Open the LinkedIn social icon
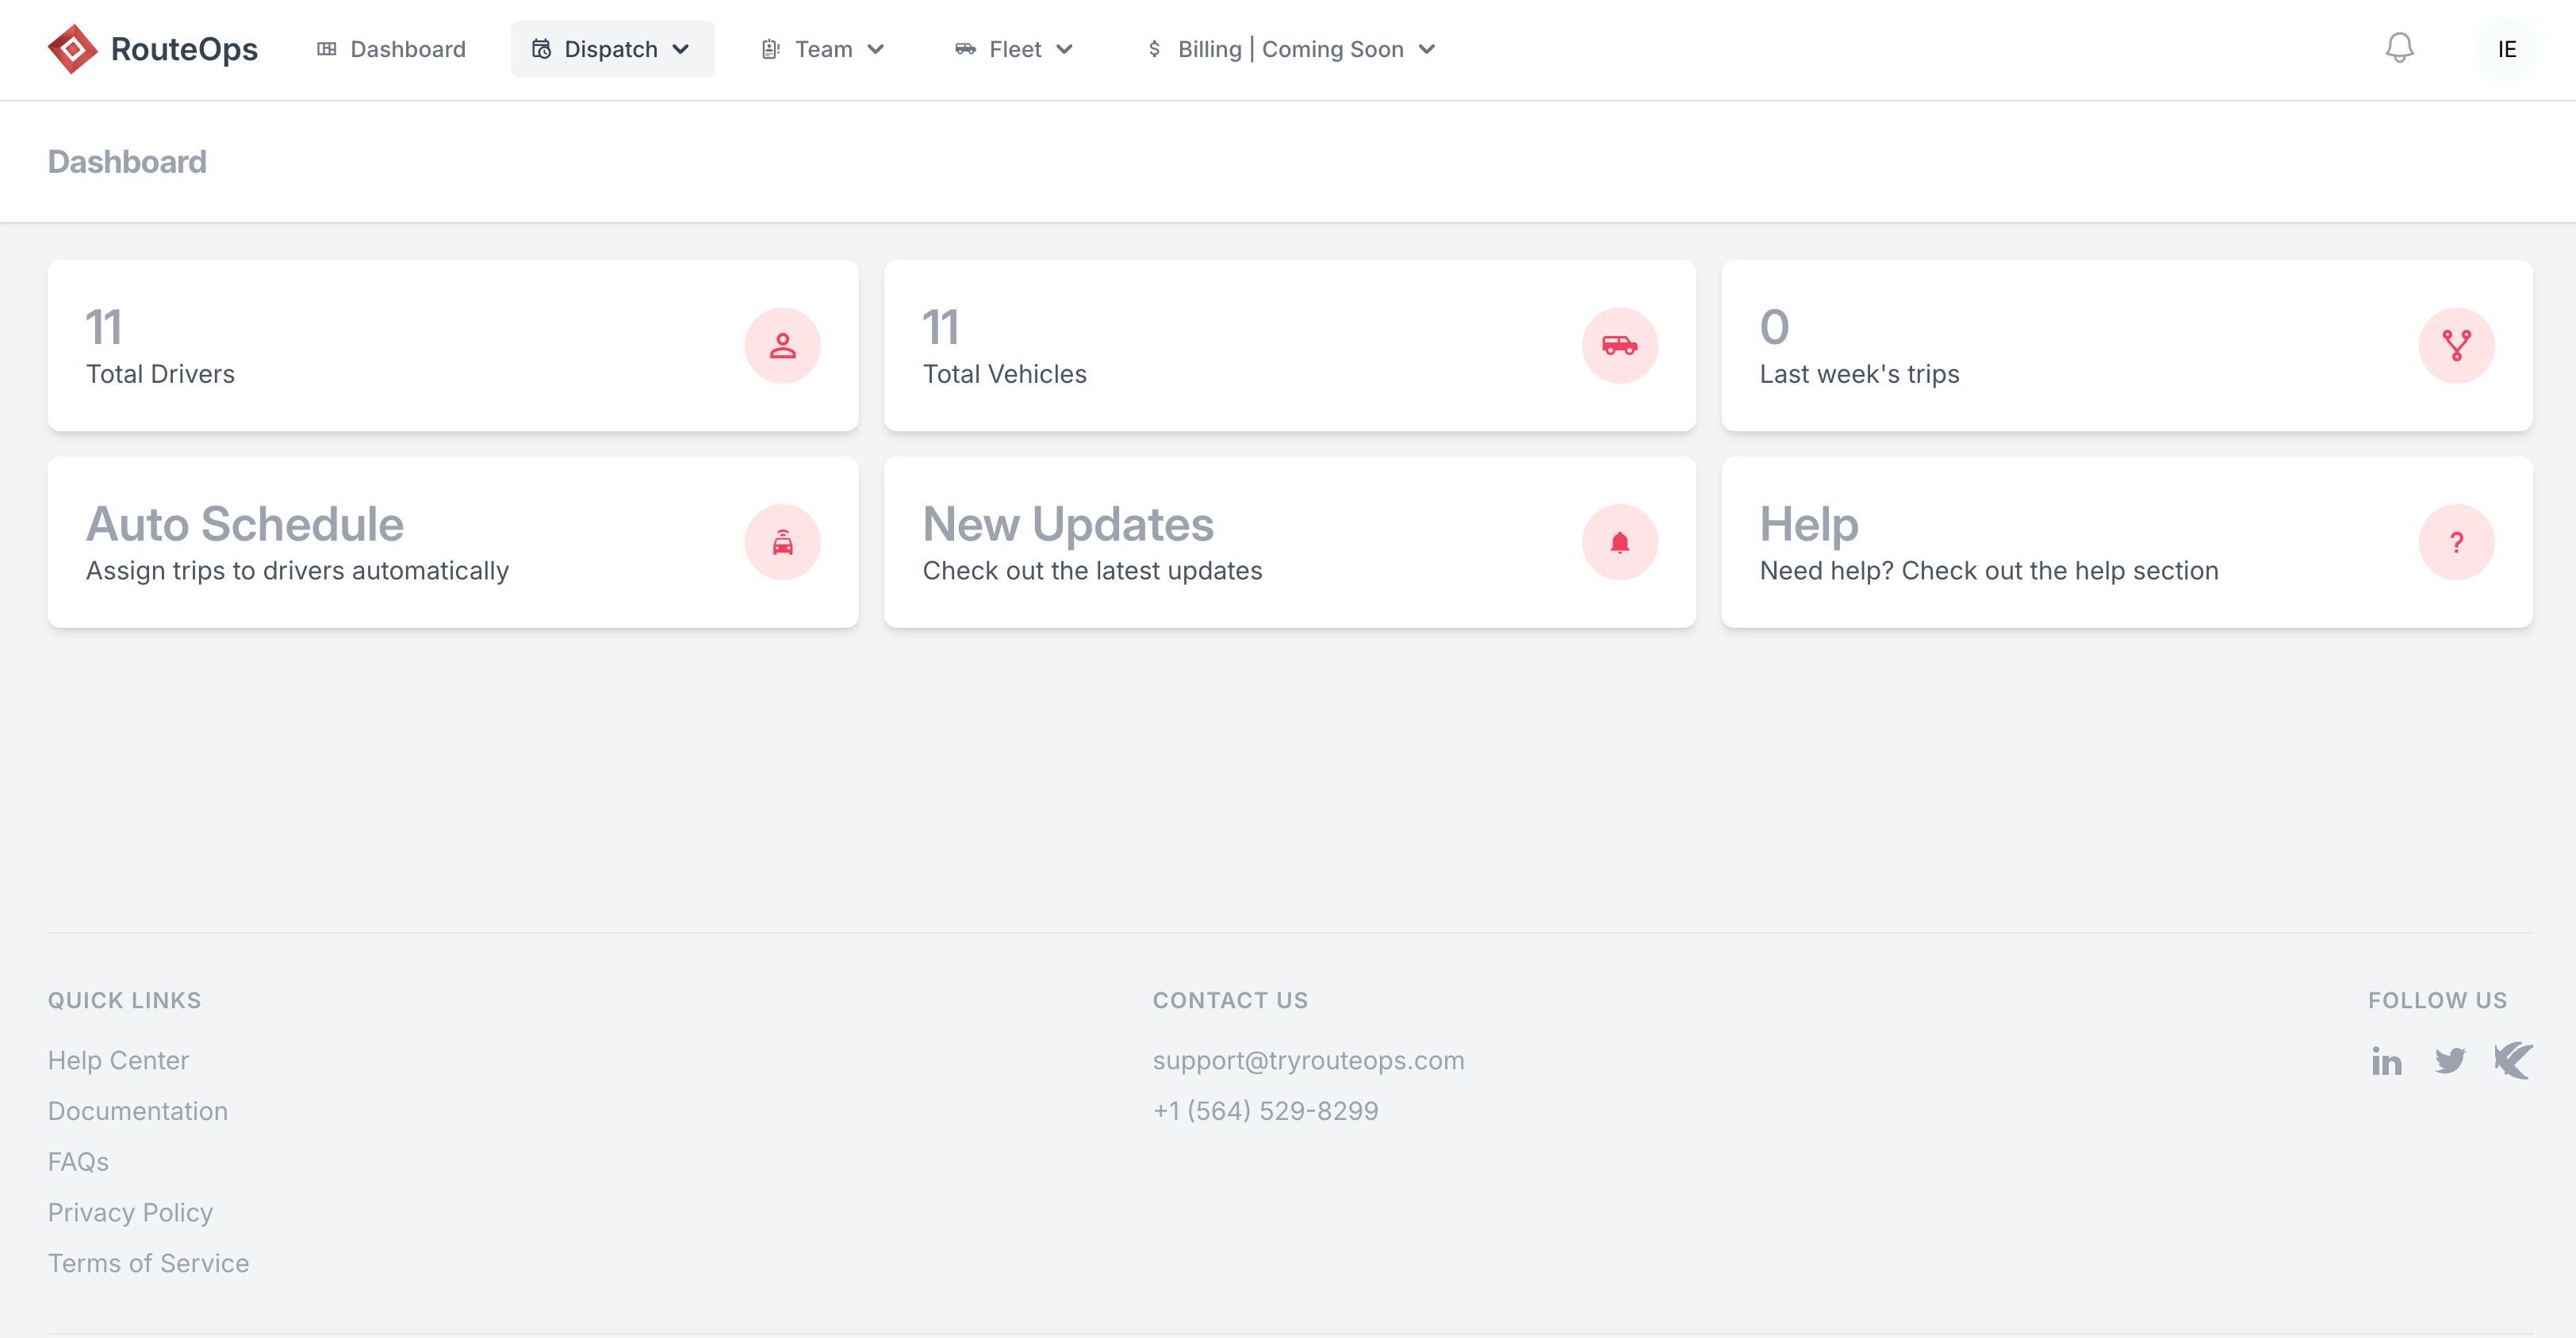The image size is (2576, 1338). point(2386,1061)
